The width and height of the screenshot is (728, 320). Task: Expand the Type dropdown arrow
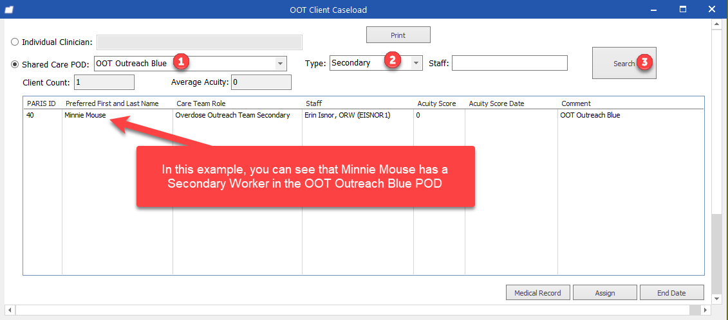click(416, 63)
